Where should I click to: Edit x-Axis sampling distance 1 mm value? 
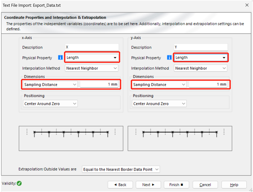coord(99,84)
